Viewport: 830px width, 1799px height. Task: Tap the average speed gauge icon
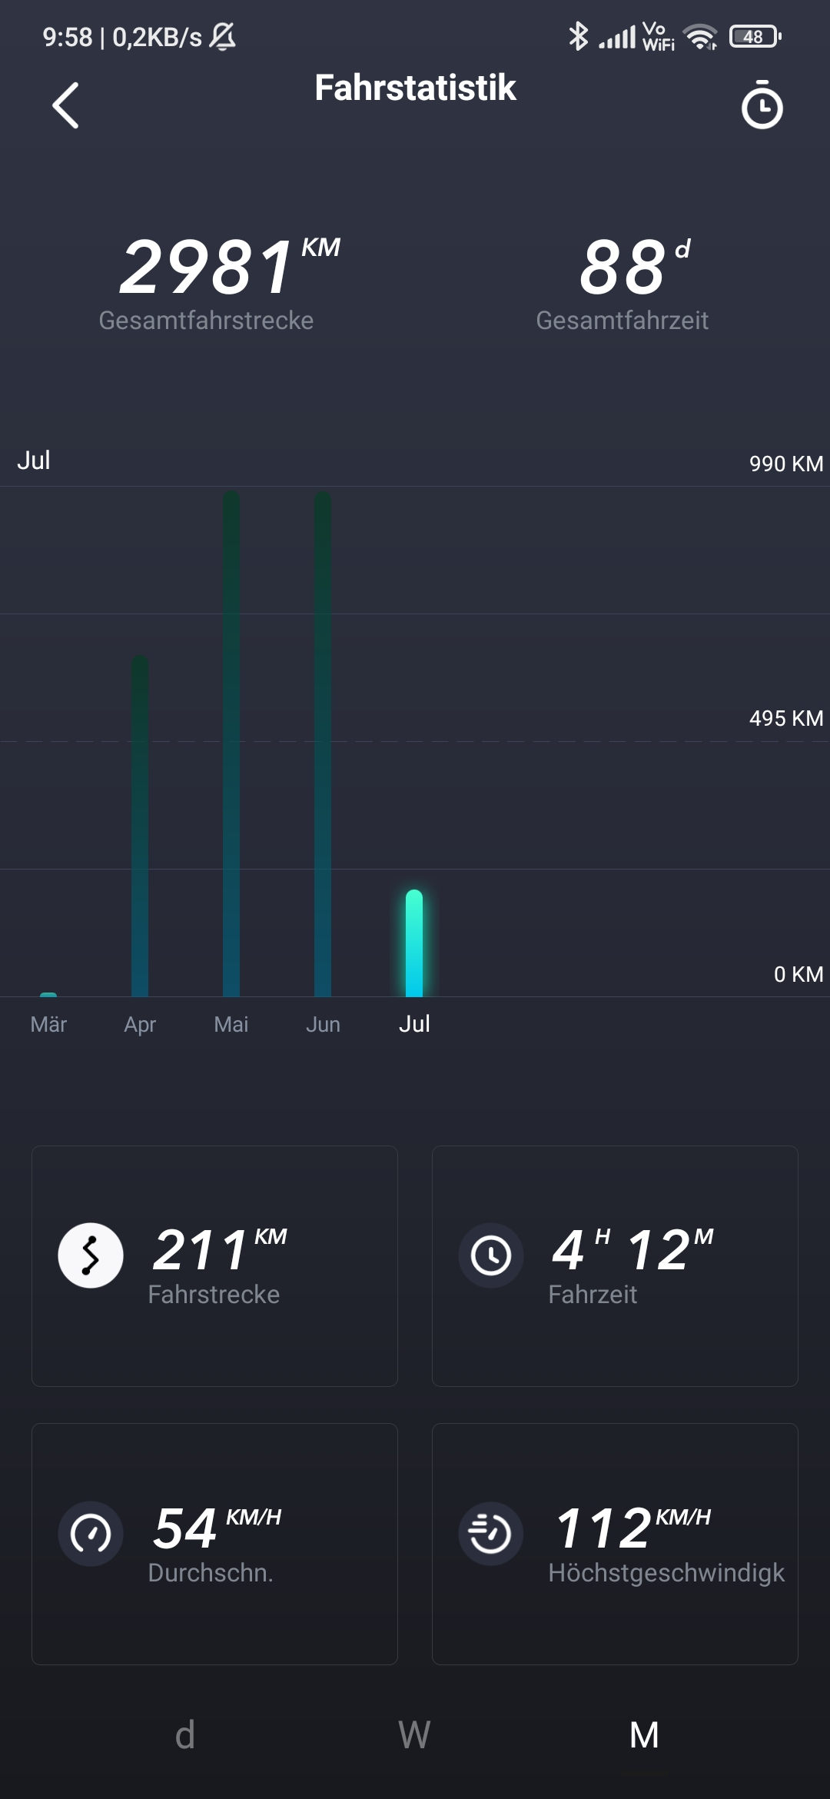coord(91,1534)
